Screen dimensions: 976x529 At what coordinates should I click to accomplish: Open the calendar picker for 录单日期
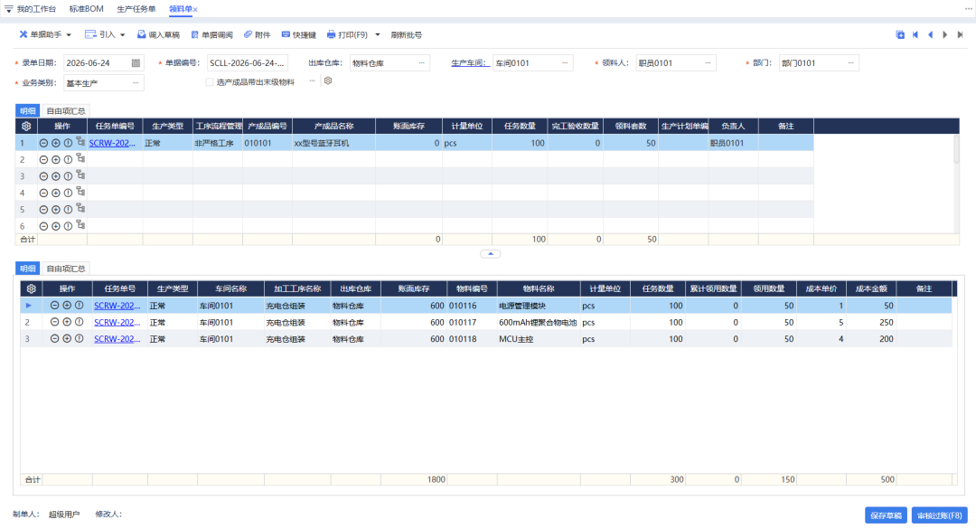[136, 63]
